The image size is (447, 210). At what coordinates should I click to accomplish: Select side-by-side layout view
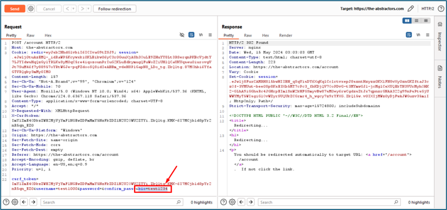407,20
